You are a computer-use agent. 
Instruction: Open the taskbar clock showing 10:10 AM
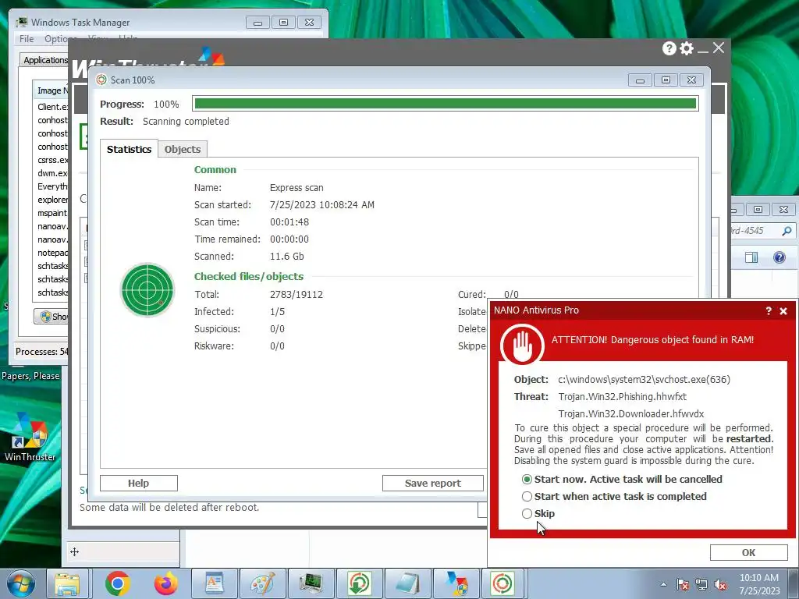coord(759,584)
